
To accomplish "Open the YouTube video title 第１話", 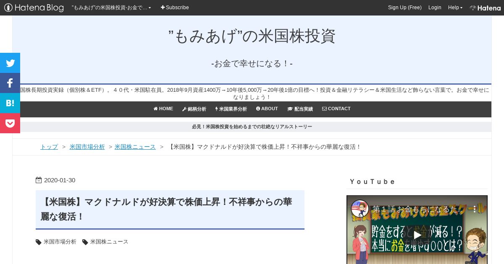I will coord(417,209).
